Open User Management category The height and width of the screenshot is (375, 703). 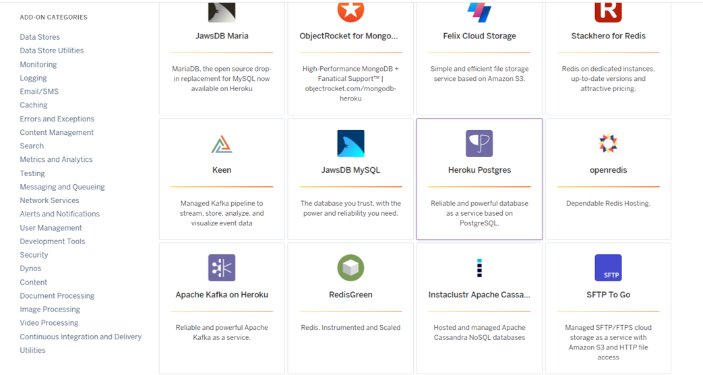(51, 228)
